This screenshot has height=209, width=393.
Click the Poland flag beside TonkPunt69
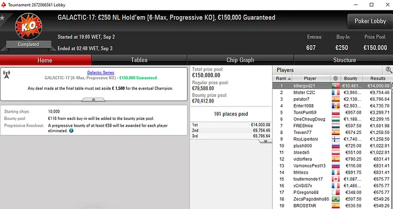point(335,113)
